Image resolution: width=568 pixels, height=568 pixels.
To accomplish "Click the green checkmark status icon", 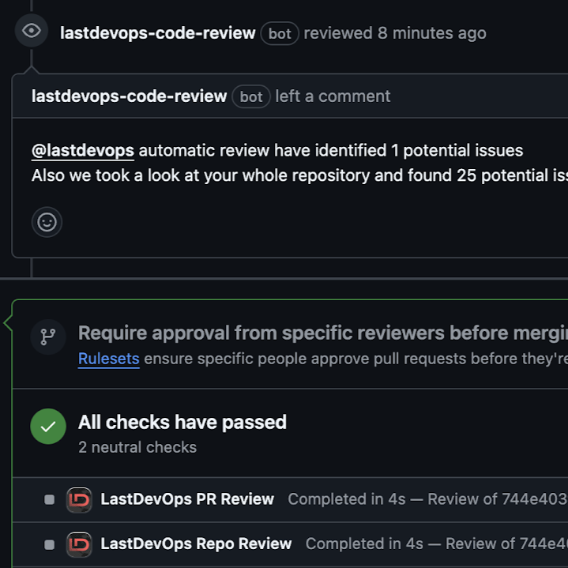I will [x=48, y=427].
